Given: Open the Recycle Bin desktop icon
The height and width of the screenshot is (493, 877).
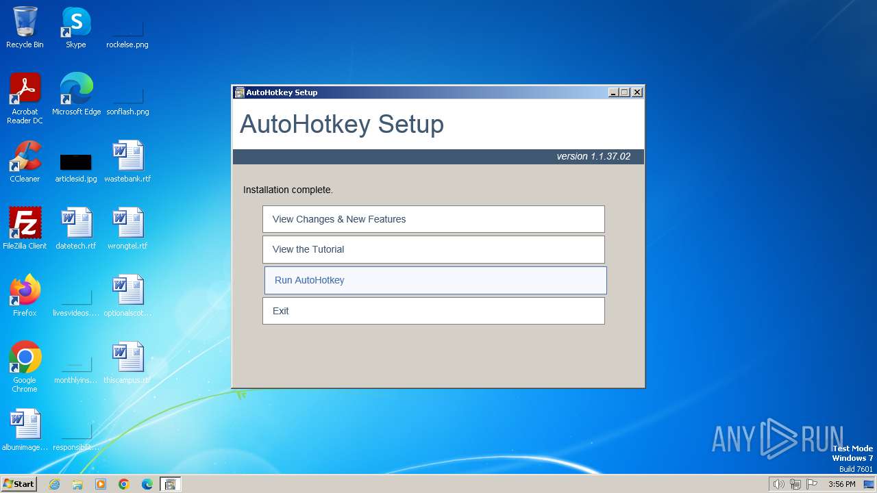Looking at the screenshot, I should point(25,27).
